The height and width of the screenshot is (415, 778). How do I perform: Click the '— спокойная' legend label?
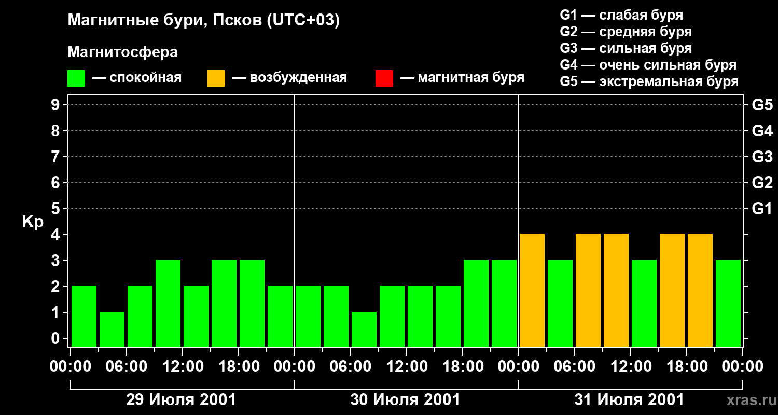[x=137, y=78]
